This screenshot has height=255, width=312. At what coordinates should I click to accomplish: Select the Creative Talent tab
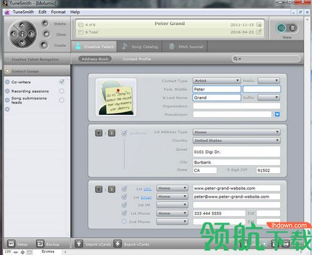click(94, 46)
